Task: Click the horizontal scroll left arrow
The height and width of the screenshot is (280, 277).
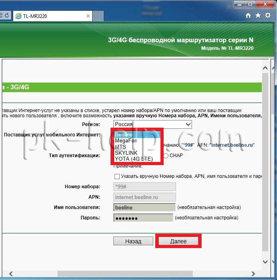Action: pos(11,274)
